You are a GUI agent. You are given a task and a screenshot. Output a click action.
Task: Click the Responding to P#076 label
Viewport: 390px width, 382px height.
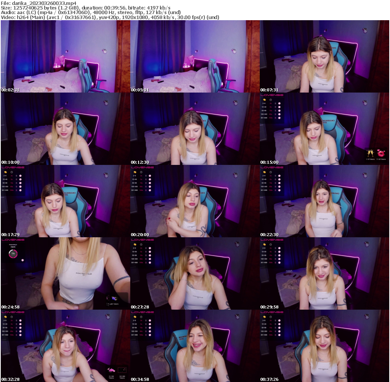point(13,246)
